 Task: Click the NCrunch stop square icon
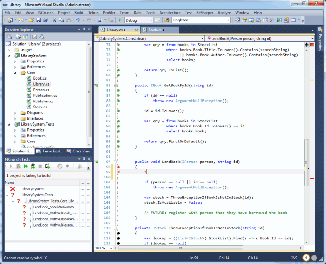40,167
